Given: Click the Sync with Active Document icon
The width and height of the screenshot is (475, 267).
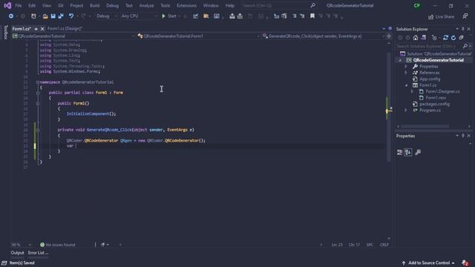Looking at the screenshot, I should (445, 38).
